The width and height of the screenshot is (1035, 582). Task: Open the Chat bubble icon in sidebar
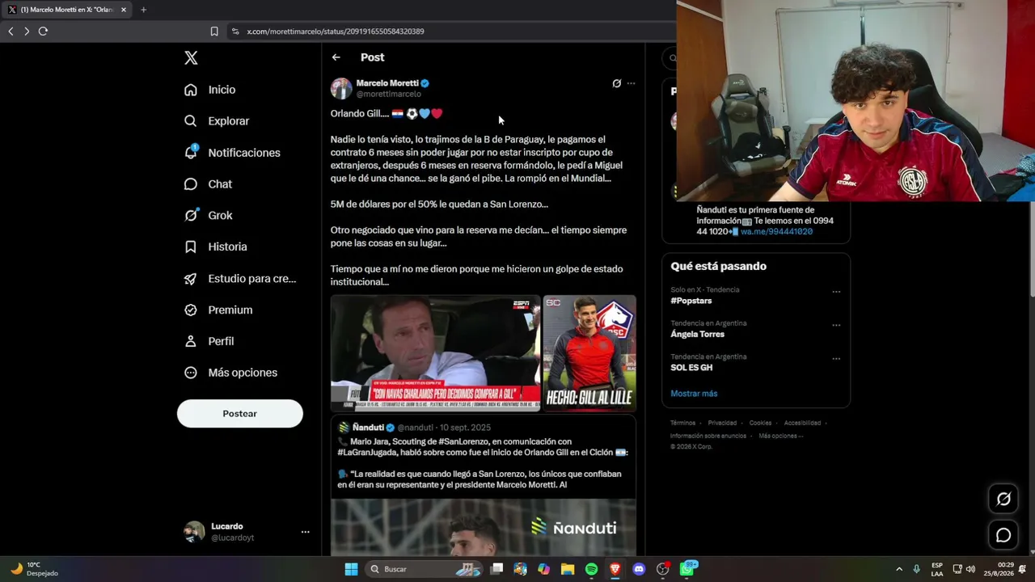click(191, 184)
